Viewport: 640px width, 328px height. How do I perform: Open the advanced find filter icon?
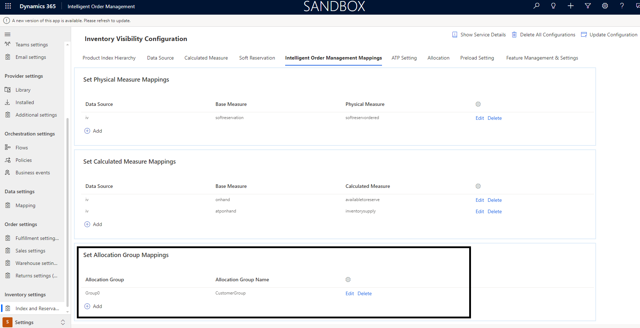(x=588, y=6)
